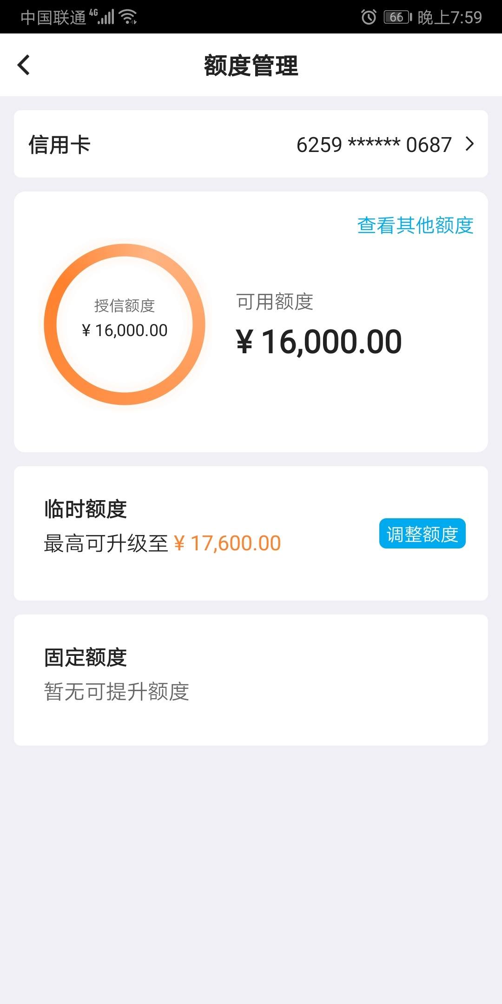Viewport: 502px width, 1004px height.
Task: Open the credit card selector chevron
Action: [x=470, y=144]
